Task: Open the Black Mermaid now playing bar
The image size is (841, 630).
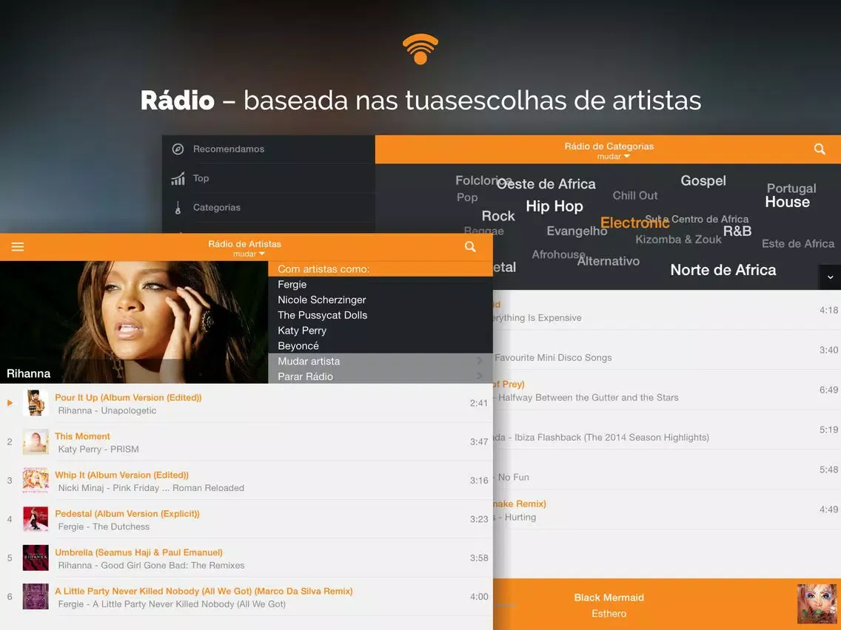Action: (667, 604)
